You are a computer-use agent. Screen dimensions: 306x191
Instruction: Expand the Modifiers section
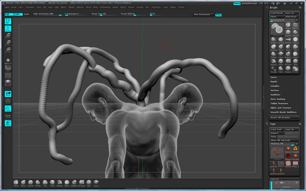click(275, 94)
